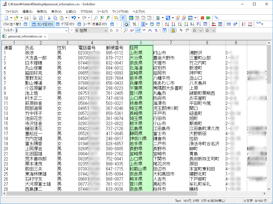Toggle heading plus-cross button
This screenshot has height=204, width=273.
126,24
